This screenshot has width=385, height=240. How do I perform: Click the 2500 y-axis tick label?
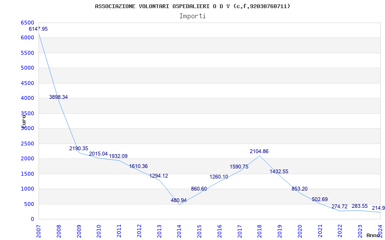(27, 144)
